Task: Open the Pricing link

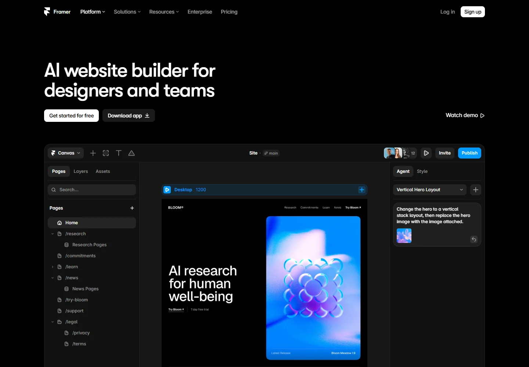Action: click(229, 12)
